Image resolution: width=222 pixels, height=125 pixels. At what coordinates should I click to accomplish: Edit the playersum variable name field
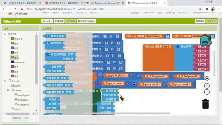[152, 36]
